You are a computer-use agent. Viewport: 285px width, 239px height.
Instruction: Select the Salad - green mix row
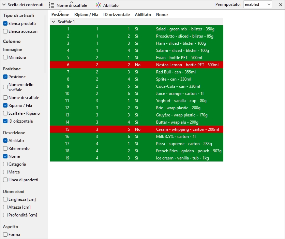click(136, 29)
